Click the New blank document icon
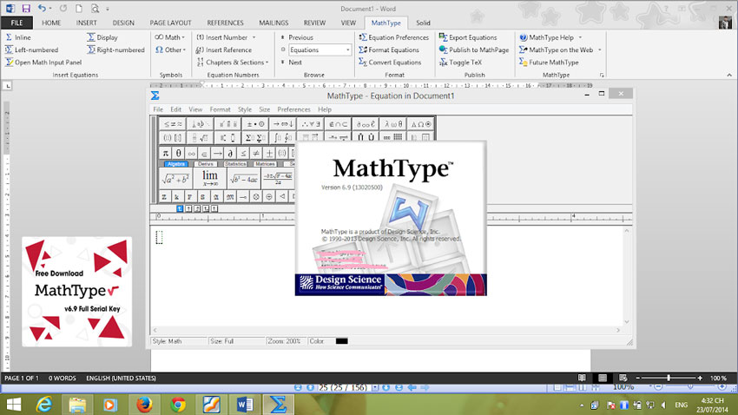The width and height of the screenshot is (738, 415). coord(79,9)
